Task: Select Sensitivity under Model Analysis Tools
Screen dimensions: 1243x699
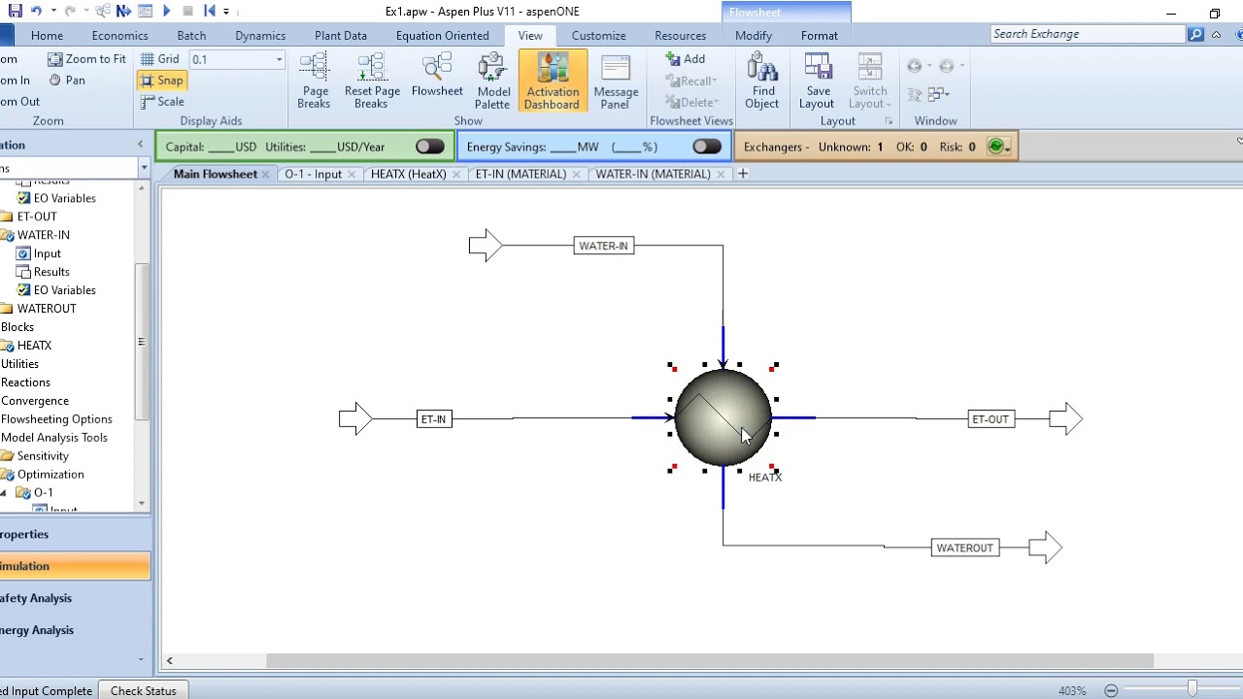Action: (x=43, y=456)
